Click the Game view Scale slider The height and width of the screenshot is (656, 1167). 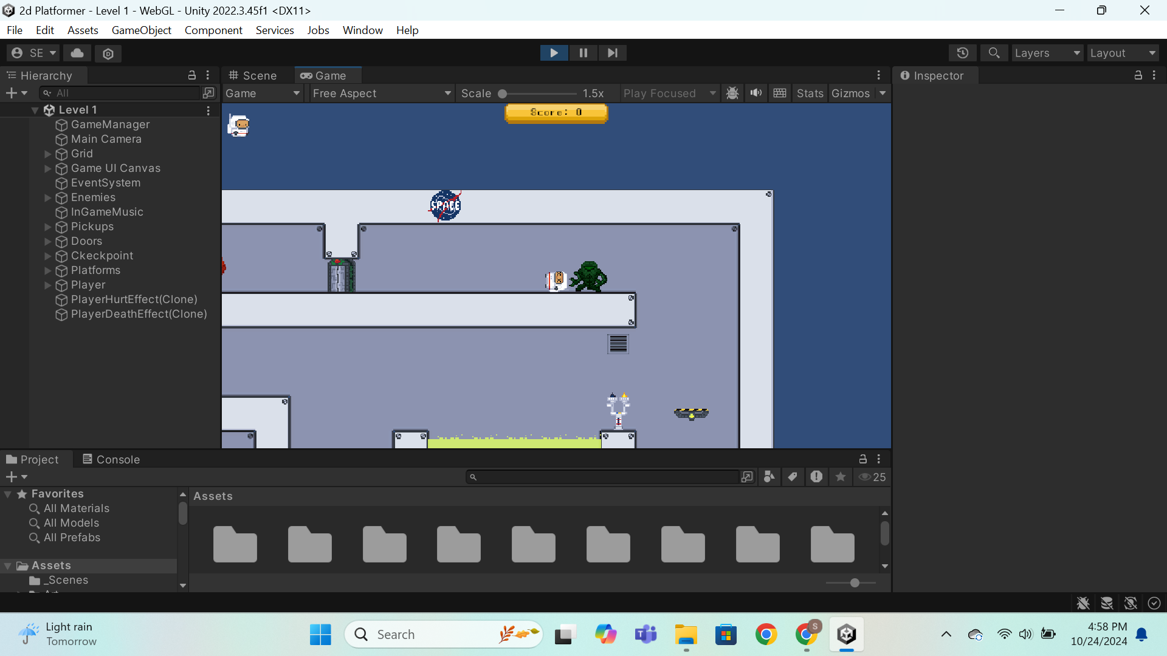[x=538, y=94]
